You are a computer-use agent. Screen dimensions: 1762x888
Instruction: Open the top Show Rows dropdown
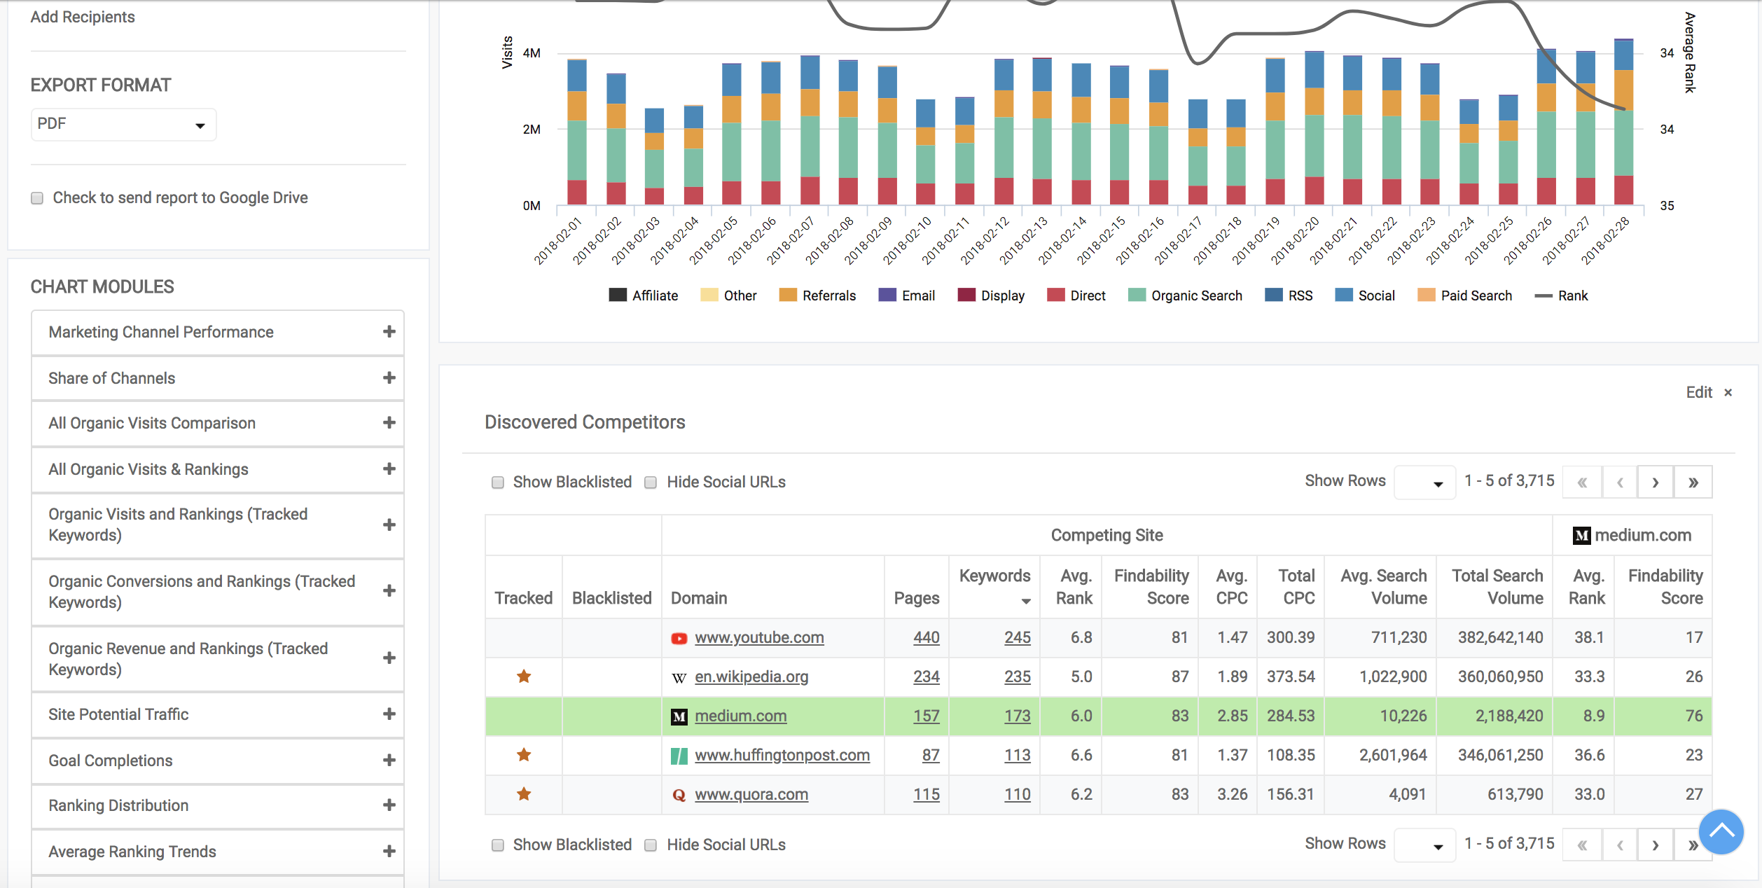[x=1424, y=483]
